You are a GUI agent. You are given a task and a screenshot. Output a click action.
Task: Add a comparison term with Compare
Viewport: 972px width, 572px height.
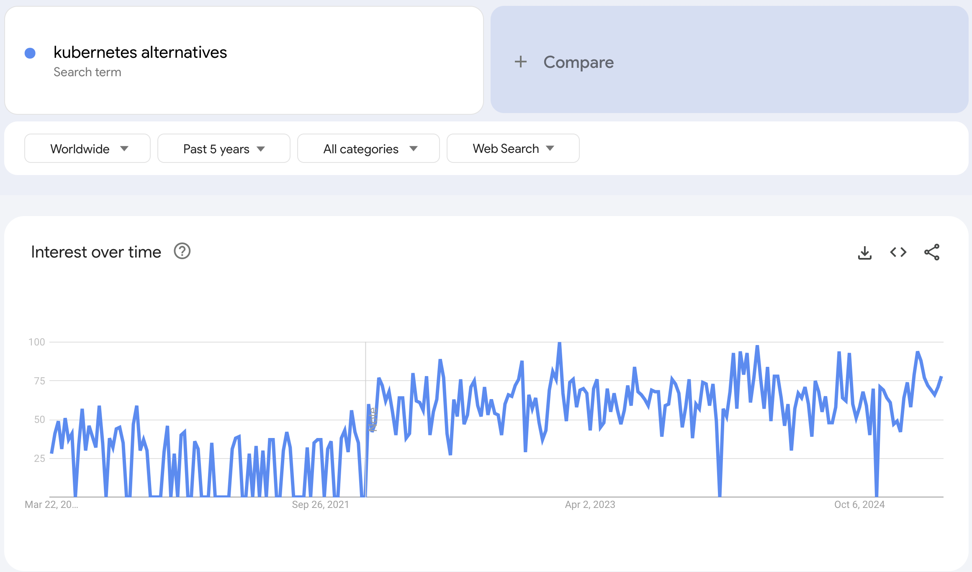pyautogui.click(x=730, y=59)
